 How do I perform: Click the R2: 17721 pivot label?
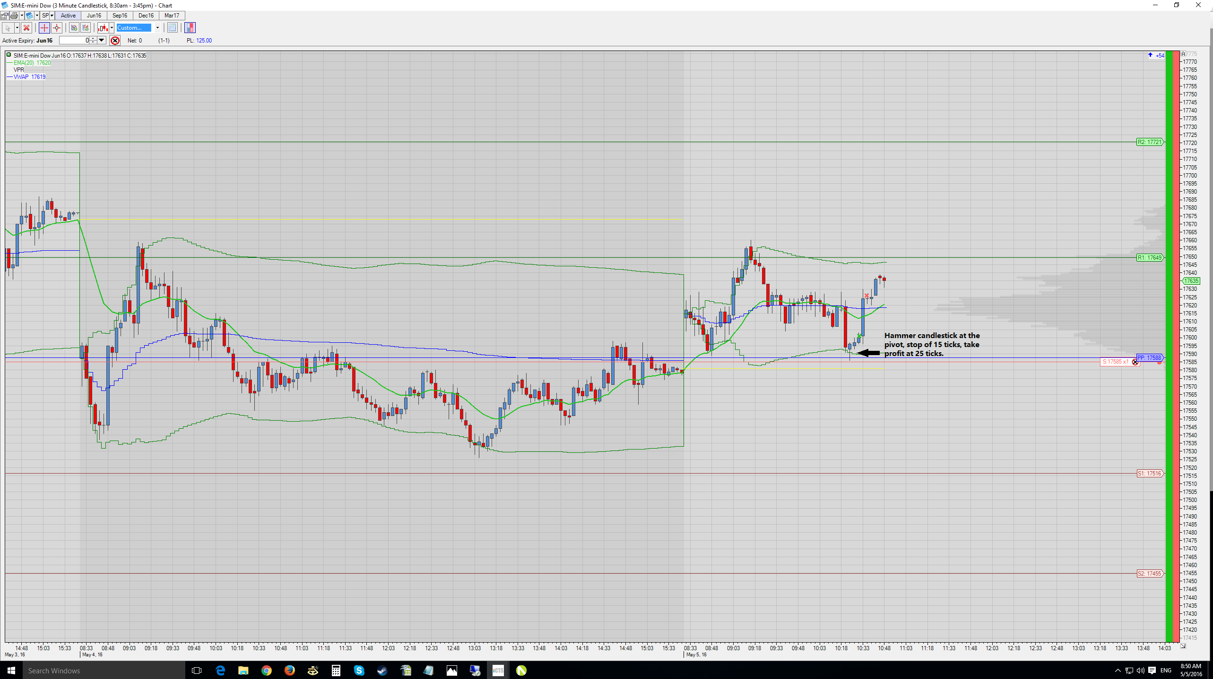(x=1150, y=142)
